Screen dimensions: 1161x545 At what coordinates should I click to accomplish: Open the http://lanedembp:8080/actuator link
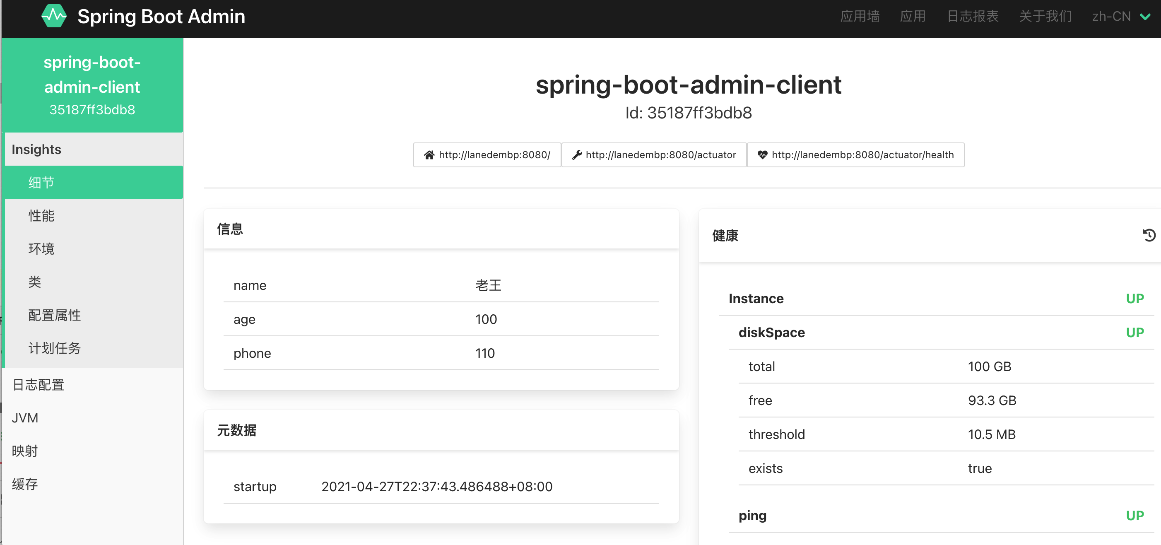[x=654, y=155]
